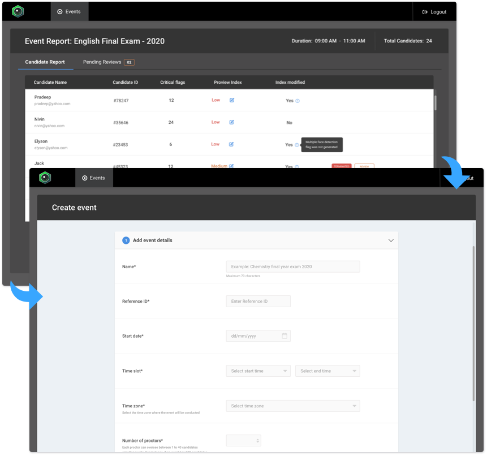Screen dimensions: 487x456
Task: Click the Create event form scrollbar
Action: point(473,323)
